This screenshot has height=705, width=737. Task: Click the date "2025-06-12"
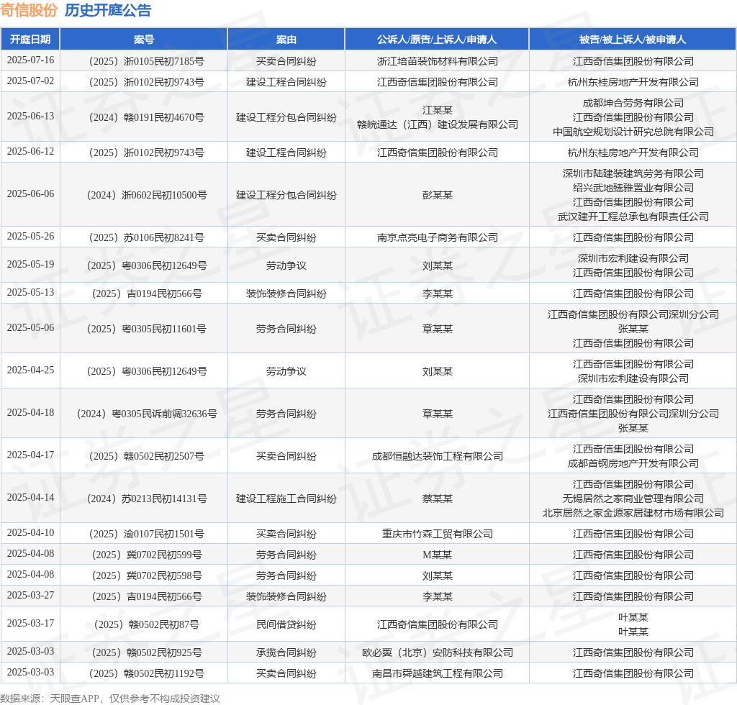tap(30, 151)
